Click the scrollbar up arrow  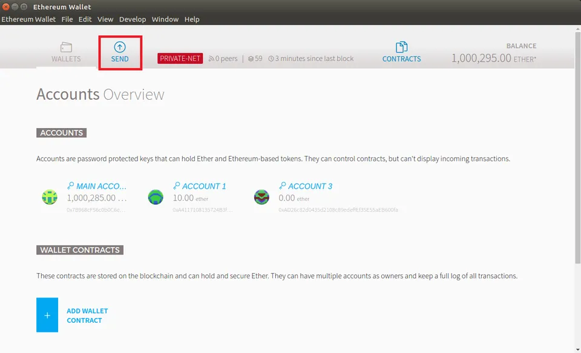tap(577, 28)
